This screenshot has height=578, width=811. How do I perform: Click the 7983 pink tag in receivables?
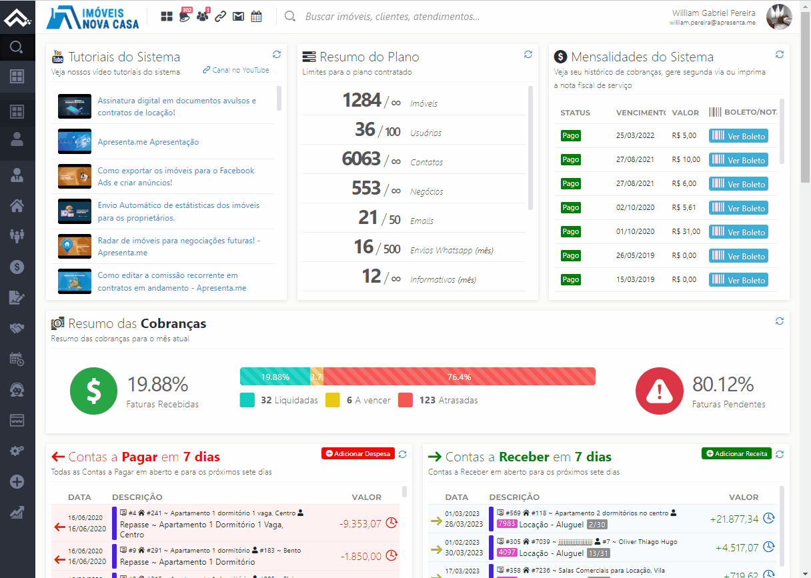click(x=506, y=524)
